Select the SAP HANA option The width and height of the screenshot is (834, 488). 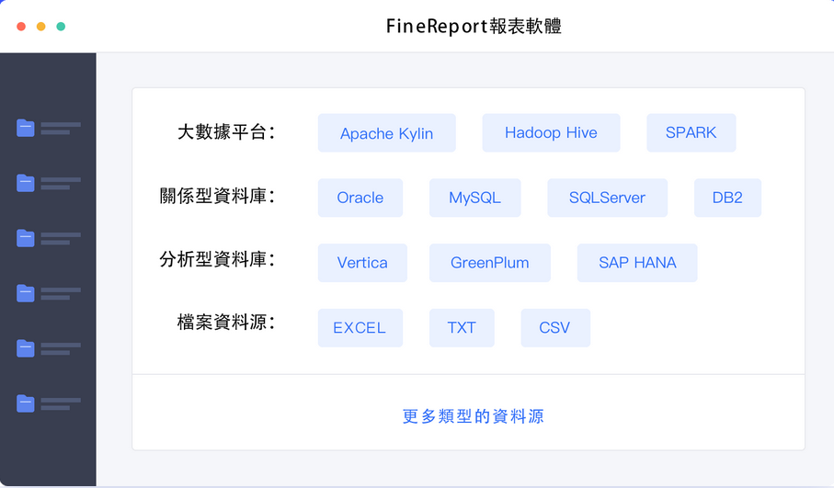(637, 263)
